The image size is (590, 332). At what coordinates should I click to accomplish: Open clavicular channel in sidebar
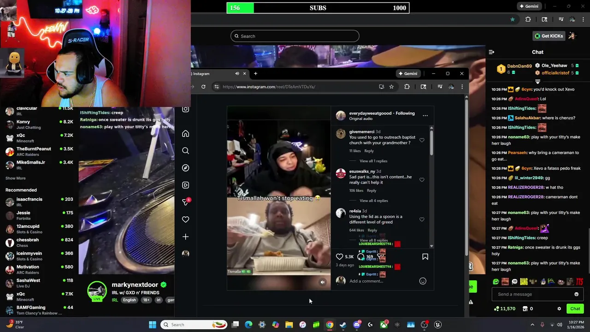[39, 111]
